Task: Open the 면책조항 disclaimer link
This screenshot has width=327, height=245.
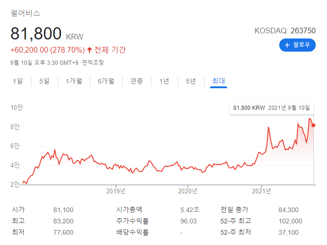Action: (93, 62)
